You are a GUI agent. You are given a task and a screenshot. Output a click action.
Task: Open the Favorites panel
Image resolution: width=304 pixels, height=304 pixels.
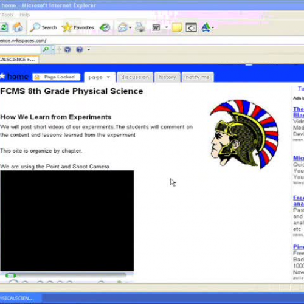78,27
